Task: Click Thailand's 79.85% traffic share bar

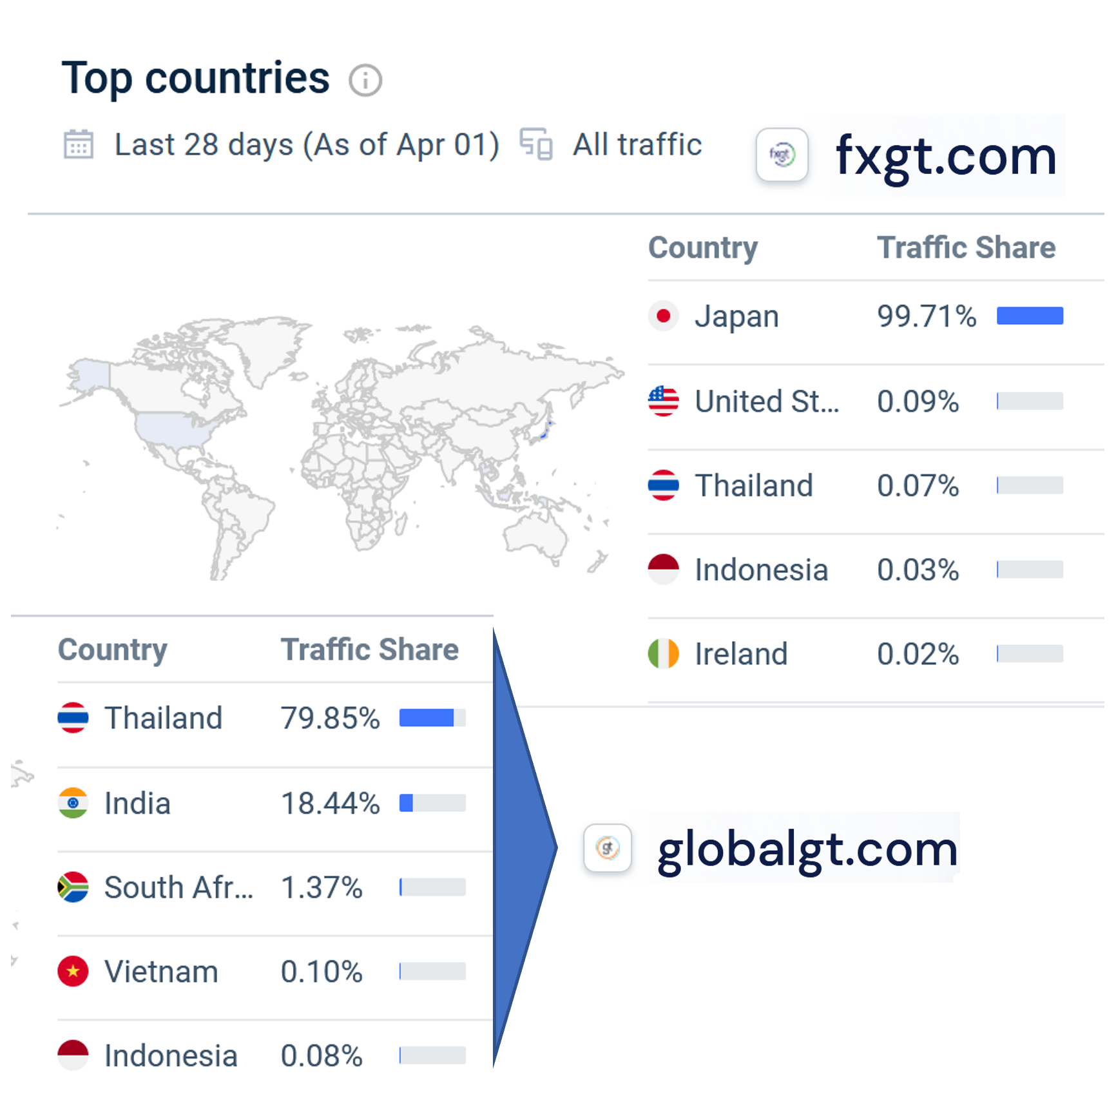Action: [x=432, y=718]
